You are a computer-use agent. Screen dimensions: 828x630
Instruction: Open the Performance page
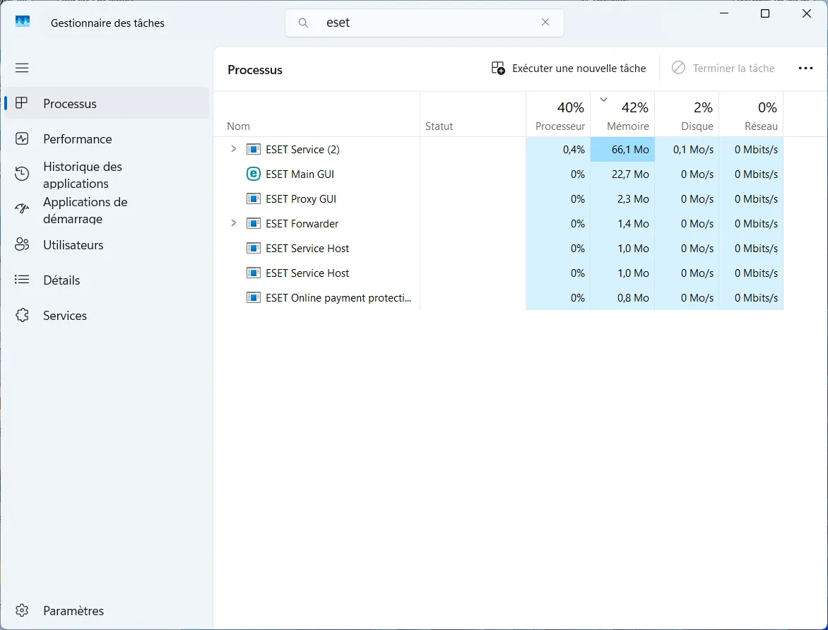pyautogui.click(x=107, y=139)
